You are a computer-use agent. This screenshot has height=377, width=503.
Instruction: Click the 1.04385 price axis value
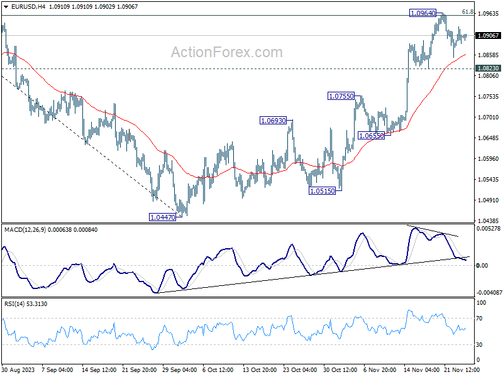(x=489, y=221)
